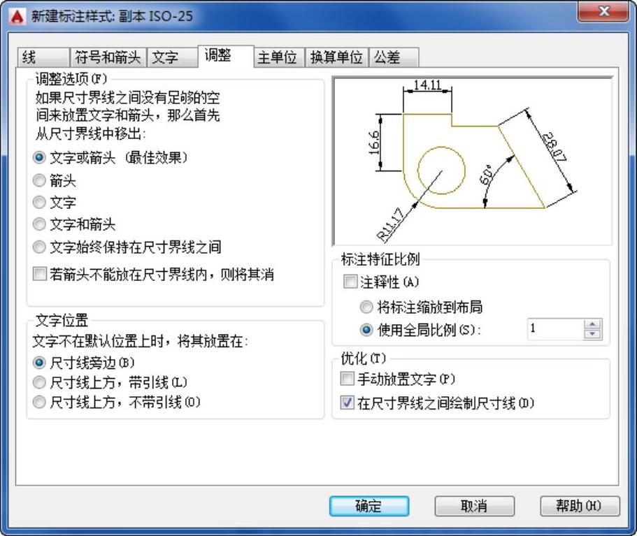Select the 箭头 radio option

pyautogui.click(x=39, y=181)
